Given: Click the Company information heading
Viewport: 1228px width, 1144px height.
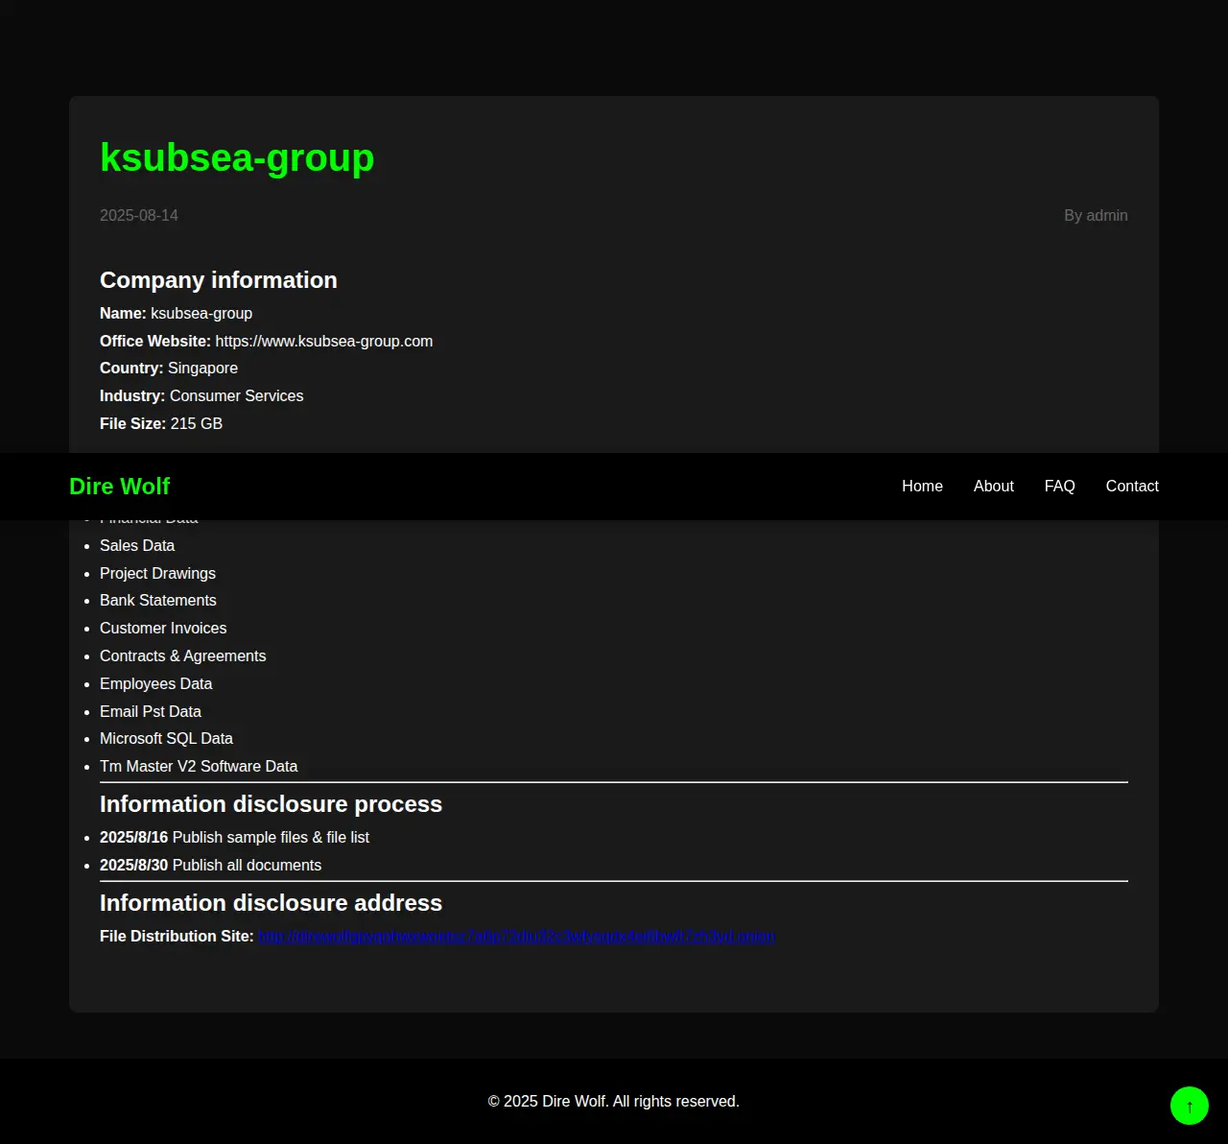Looking at the screenshot, I should click(x=219, y=280).
